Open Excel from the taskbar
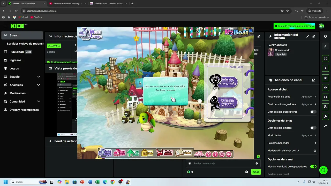Viewport: 331px width, 186px height. pyautogui.click(x=97, y=182)
